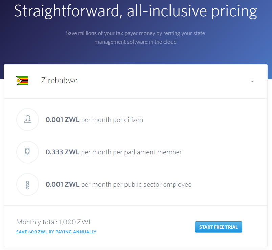Select the 0.333 ZWL price amount
This screenshot has width=272, height=250.
pos(62,152)
